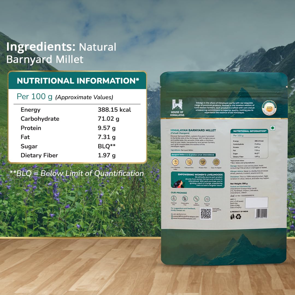Select the Calcium Rich icon

pyautogui.click(x=189, y=162)
